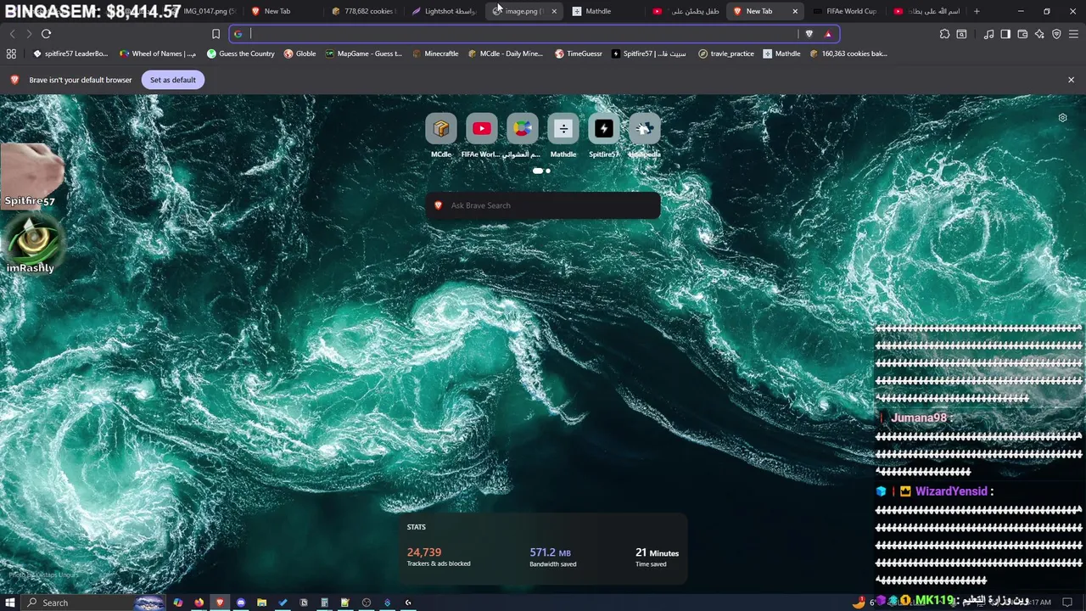Open the apps grid in bookmarks bar
1086x611 pixels.
pos(11,53)
